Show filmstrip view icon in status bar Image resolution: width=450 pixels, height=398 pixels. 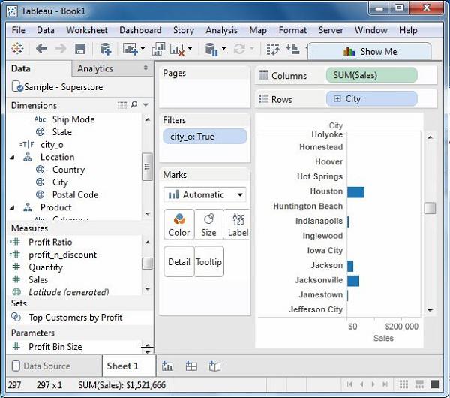(419, 384)
